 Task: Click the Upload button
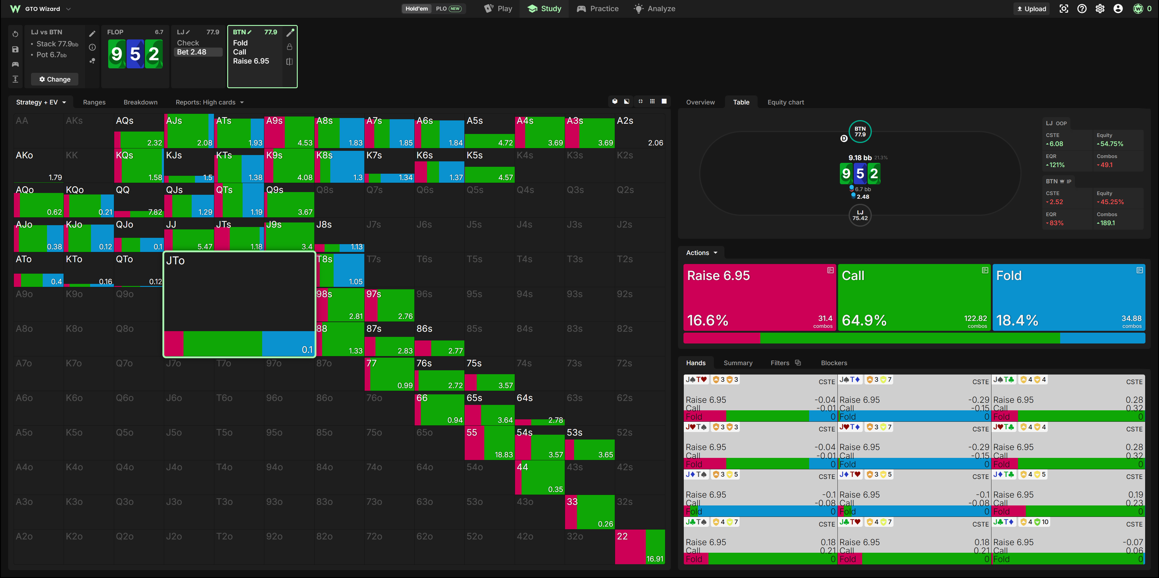[1031, 8]
